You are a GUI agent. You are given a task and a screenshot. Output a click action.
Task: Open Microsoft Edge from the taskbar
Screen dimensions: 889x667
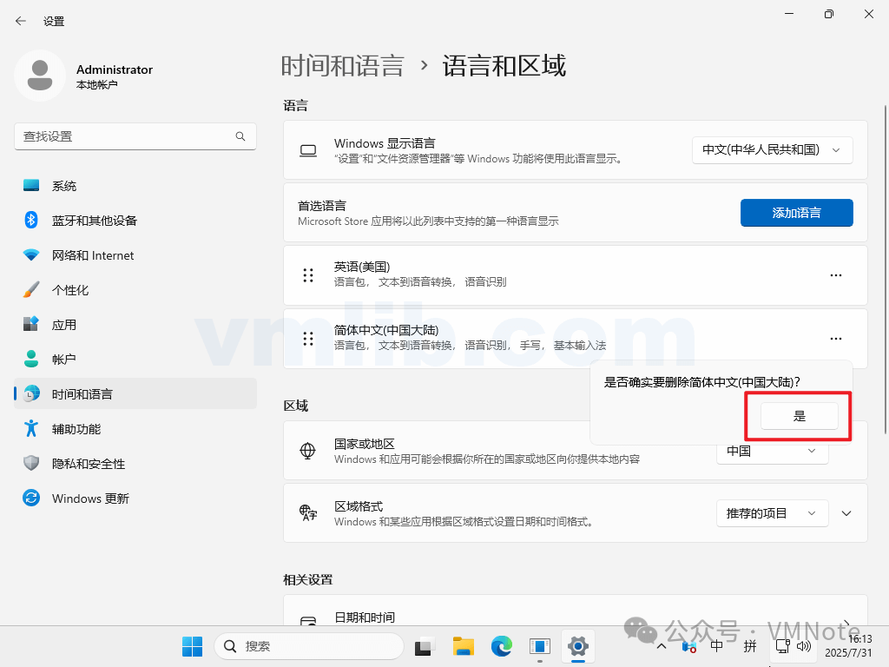point(502,646)
